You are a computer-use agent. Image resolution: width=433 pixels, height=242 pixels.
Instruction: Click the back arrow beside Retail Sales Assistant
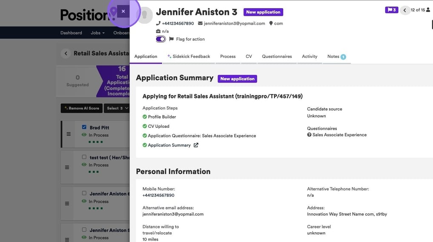66,53
